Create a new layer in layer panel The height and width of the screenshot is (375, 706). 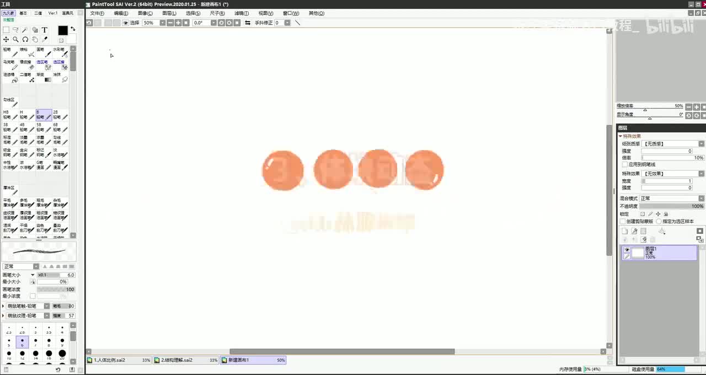(x=625, y=231)
